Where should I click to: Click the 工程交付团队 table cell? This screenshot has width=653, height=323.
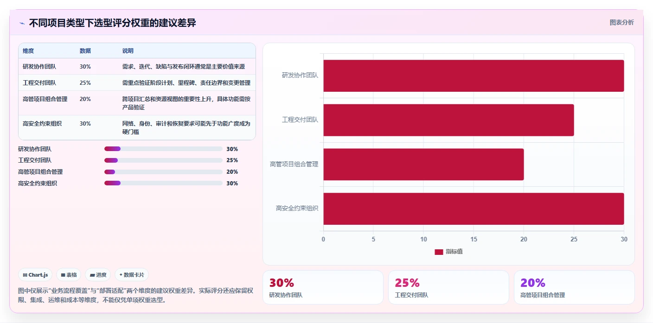(x=39, y=83)
